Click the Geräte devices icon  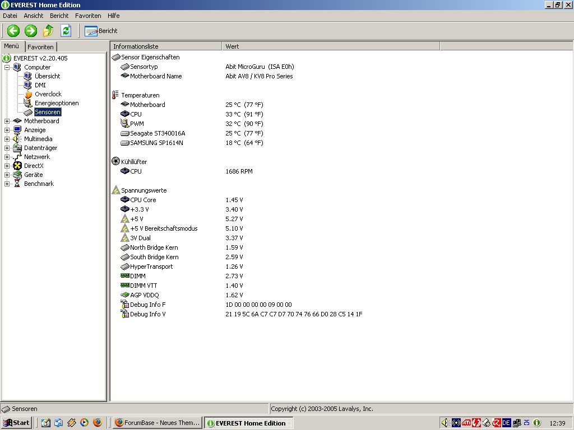coord(17,175)
